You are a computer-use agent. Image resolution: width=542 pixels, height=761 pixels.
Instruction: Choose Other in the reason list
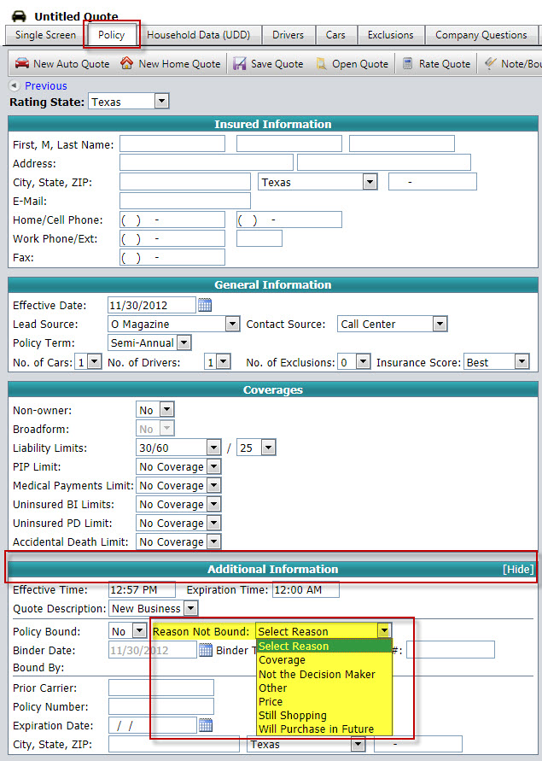324,688
